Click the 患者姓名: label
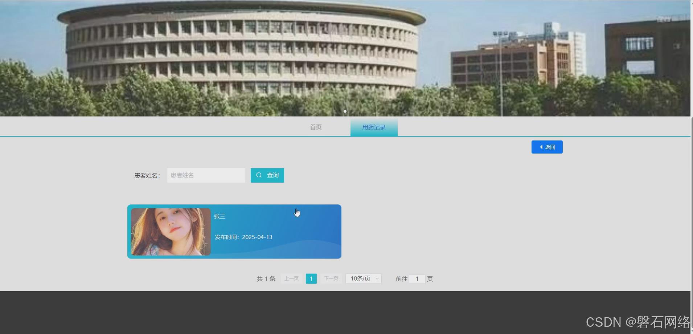 147,176
